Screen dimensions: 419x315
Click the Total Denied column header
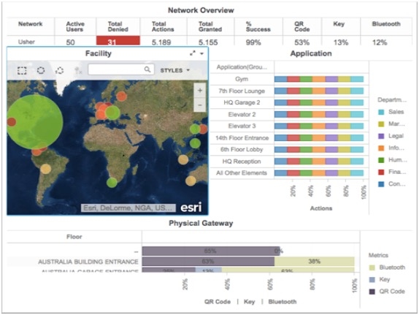(x=118, y=26)
